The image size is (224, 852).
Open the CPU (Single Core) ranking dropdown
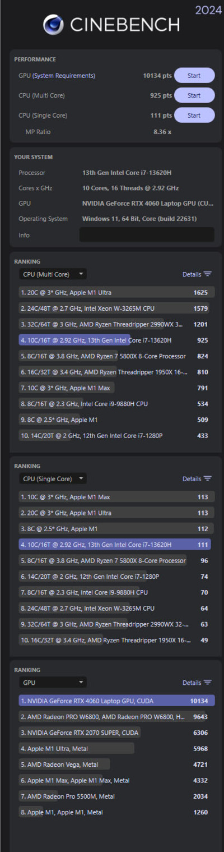53,478
